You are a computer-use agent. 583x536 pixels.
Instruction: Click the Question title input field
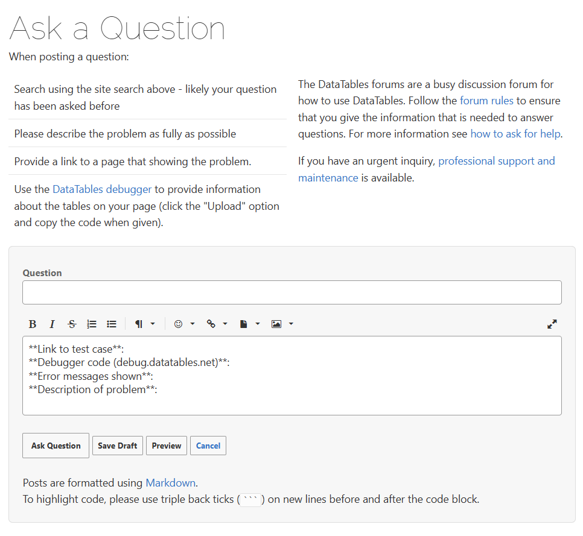point(291,292)
